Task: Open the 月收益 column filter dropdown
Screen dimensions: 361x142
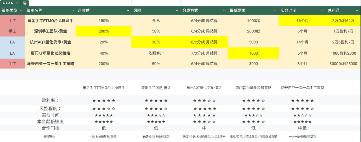Action: tap(129, 11)
